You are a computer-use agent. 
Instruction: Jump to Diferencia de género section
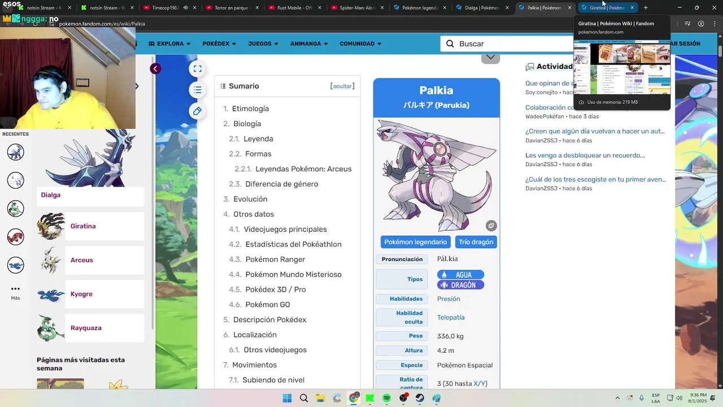pos(281,184)
